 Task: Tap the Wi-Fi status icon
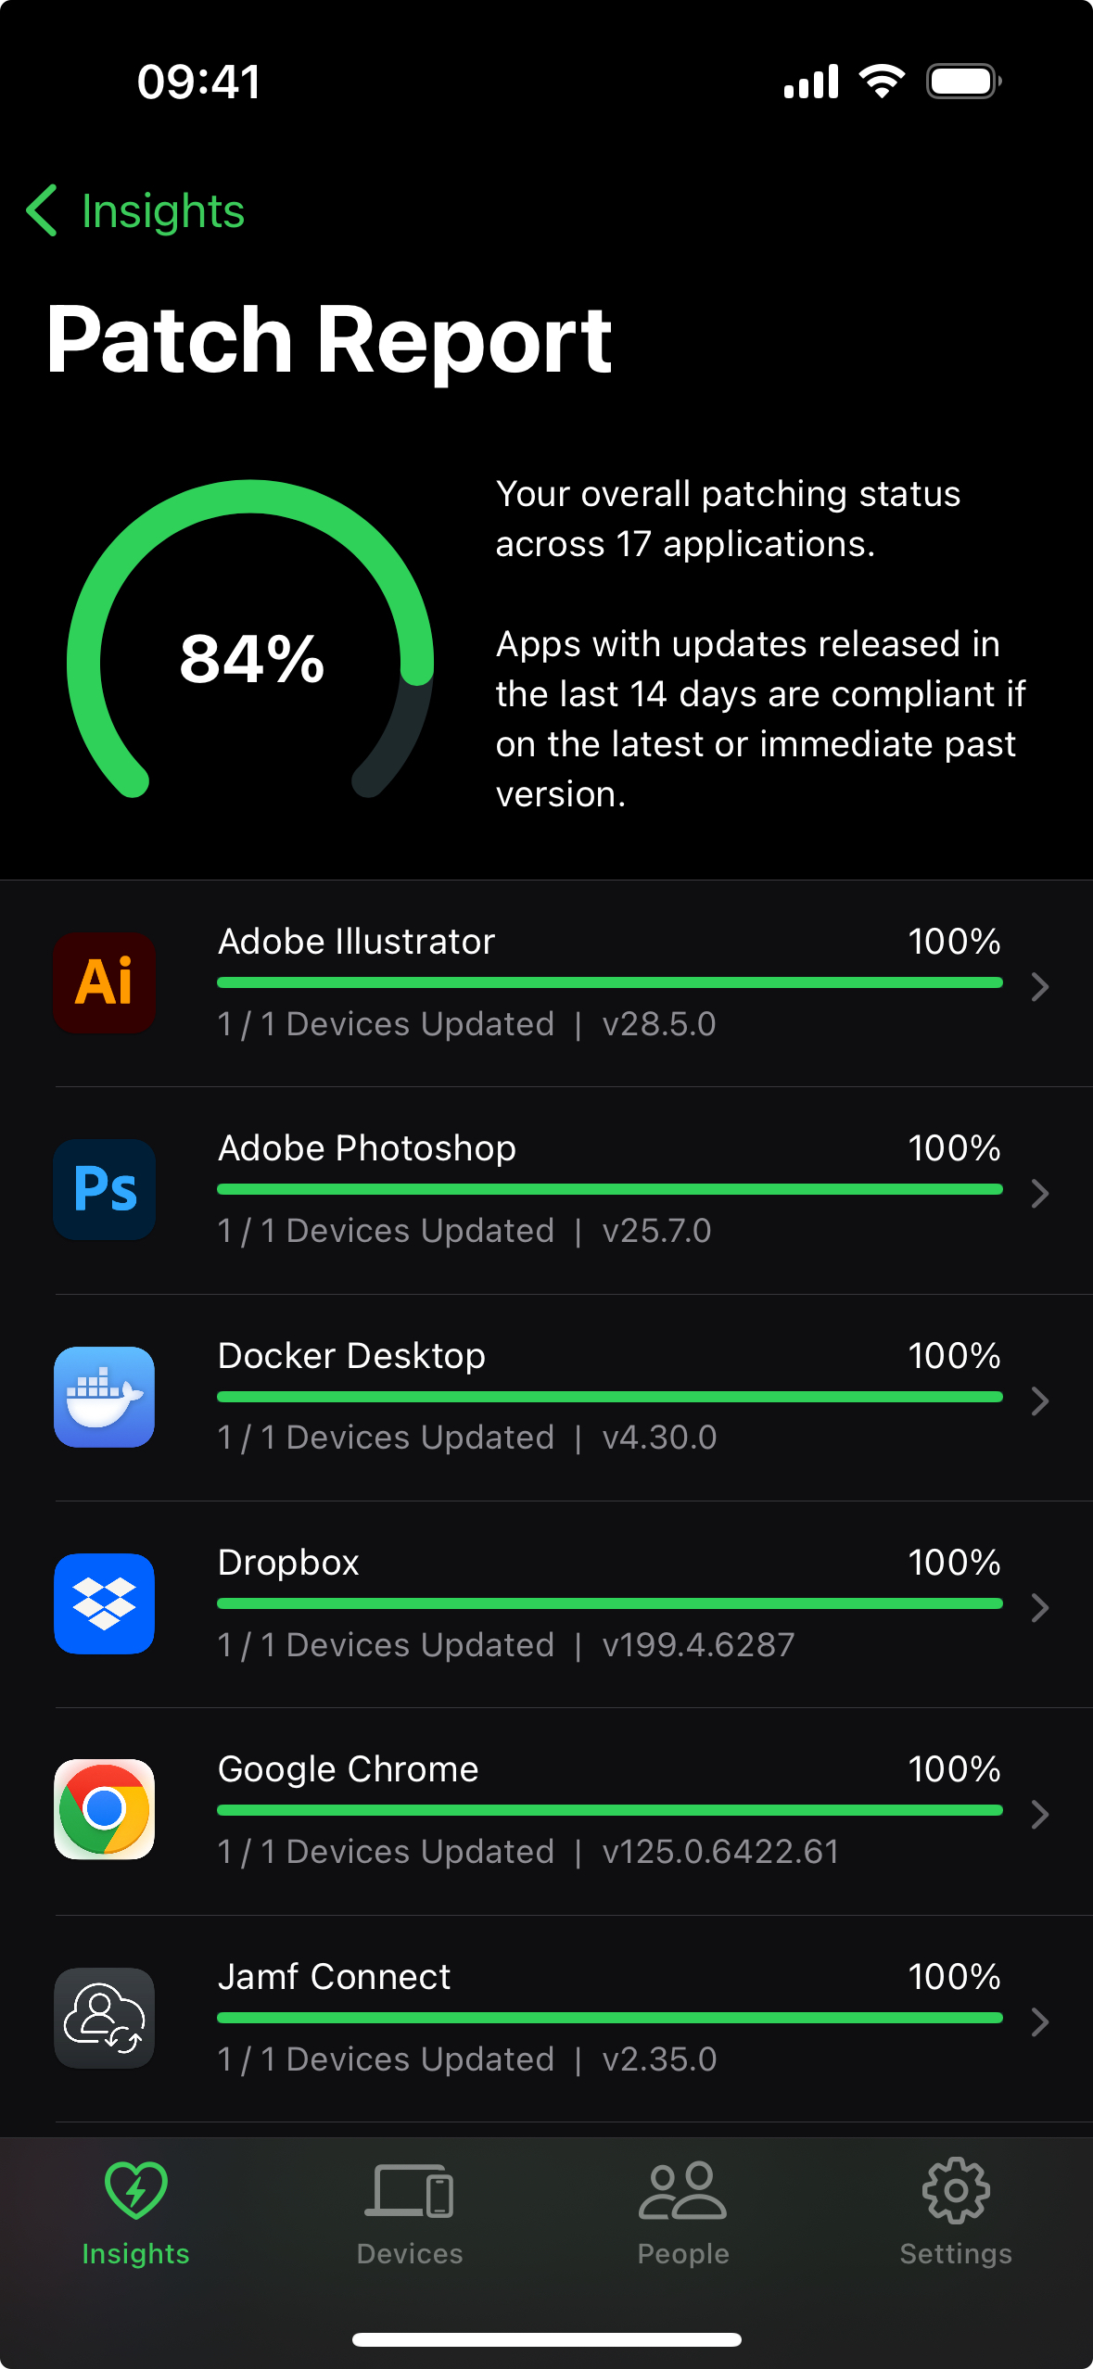click(882, 82)
